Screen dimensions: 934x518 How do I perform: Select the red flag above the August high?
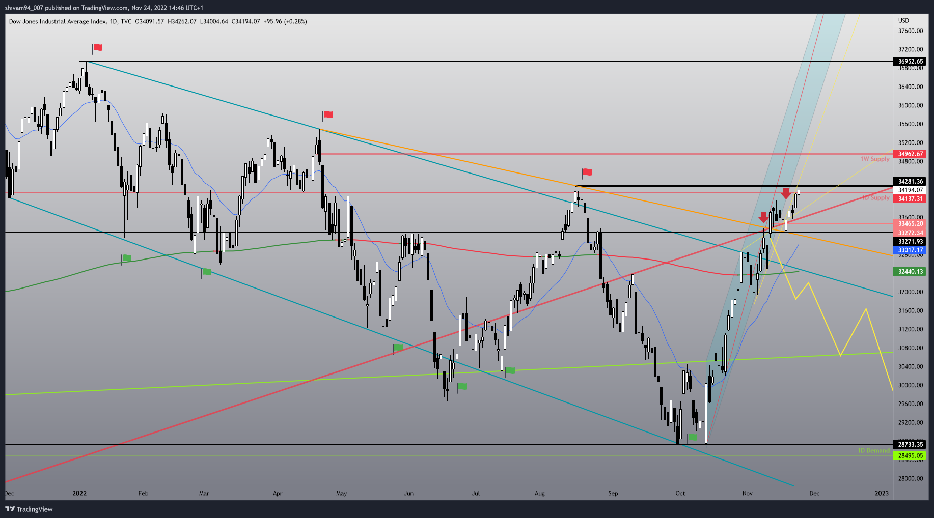tap(587, 173)
